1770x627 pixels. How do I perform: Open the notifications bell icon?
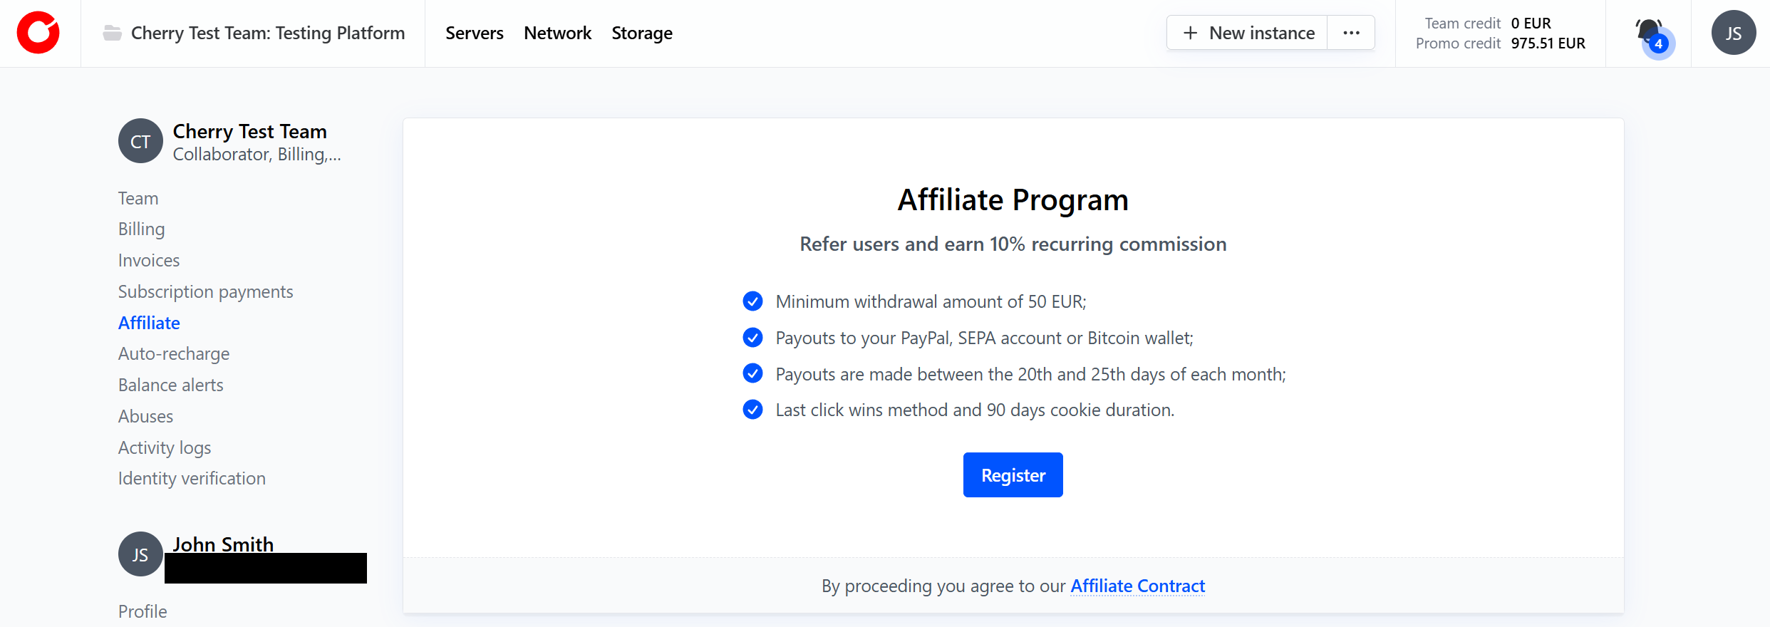click(x=1648, y=33)
